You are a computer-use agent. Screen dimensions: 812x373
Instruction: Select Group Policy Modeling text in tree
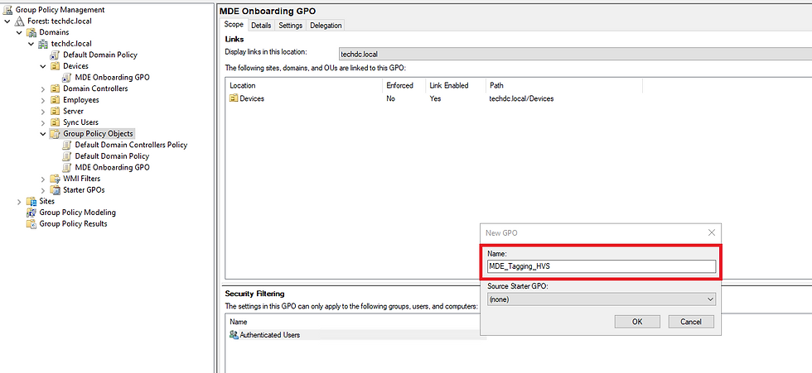point(78,213)
